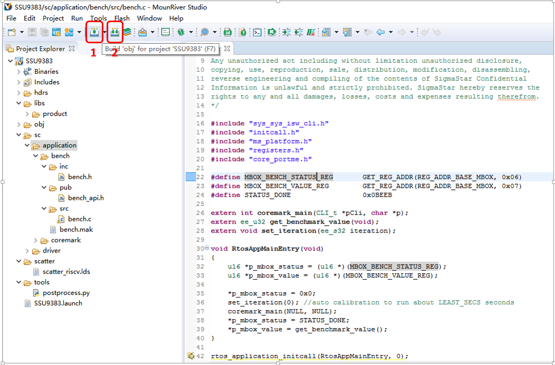
Task: Open the terminal icon in the toolbar
Action: point(257,32)
